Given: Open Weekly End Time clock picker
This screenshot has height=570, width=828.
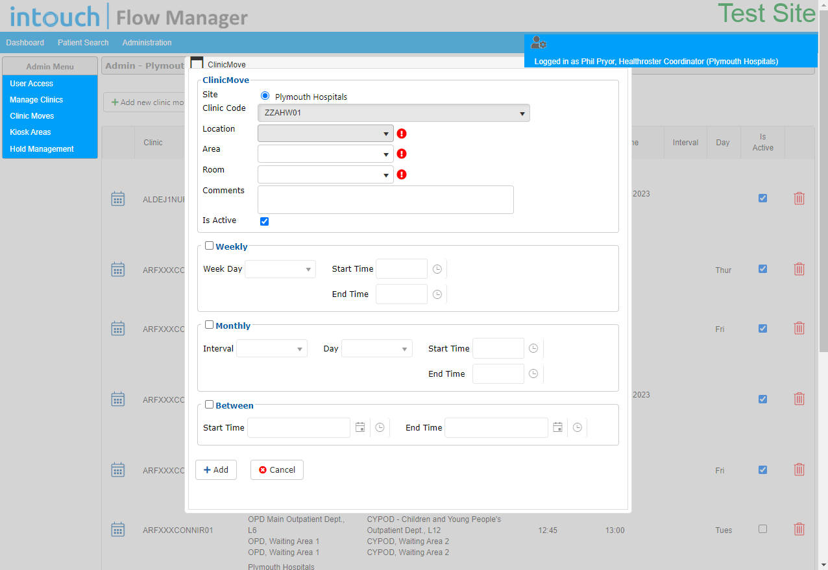Looking at the screenshot, I should [437, 294].
